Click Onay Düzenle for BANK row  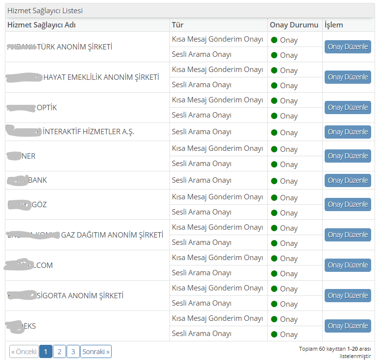[348, 180]
